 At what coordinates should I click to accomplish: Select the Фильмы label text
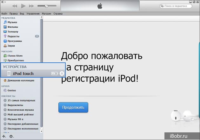click(13, 27)
